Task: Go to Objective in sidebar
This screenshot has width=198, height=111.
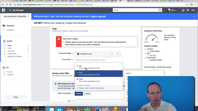Action: point(11,30)
